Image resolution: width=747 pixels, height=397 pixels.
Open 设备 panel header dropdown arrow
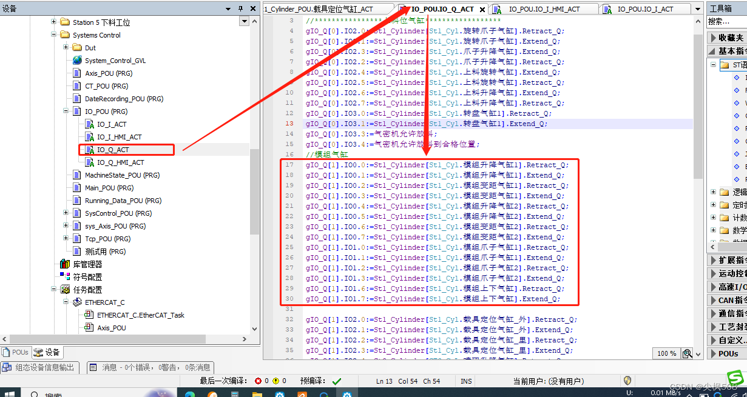coord(228,8)
